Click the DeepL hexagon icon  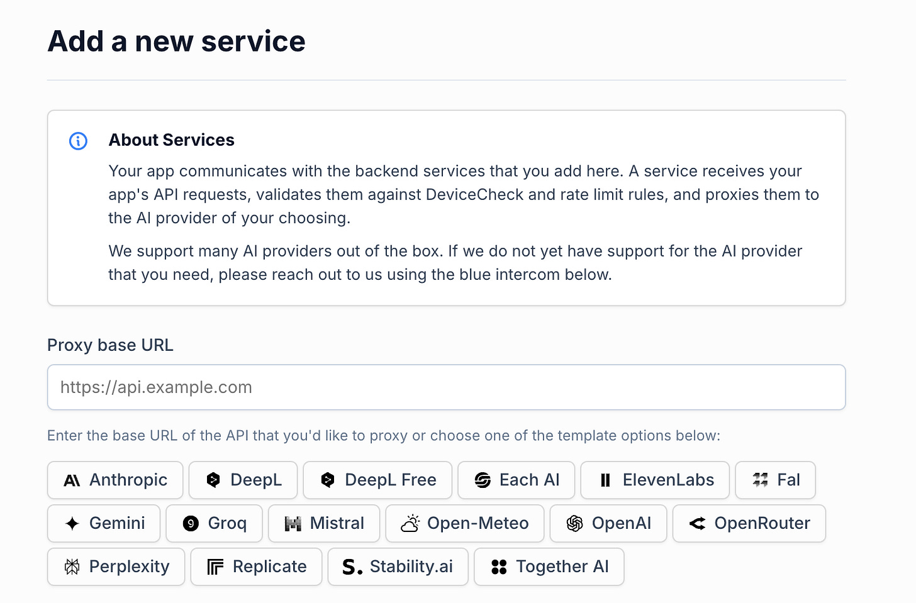coord(213,480)
